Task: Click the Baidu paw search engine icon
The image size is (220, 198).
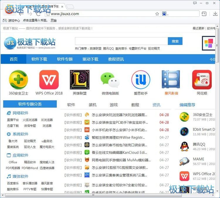Action: coord(164,14)
